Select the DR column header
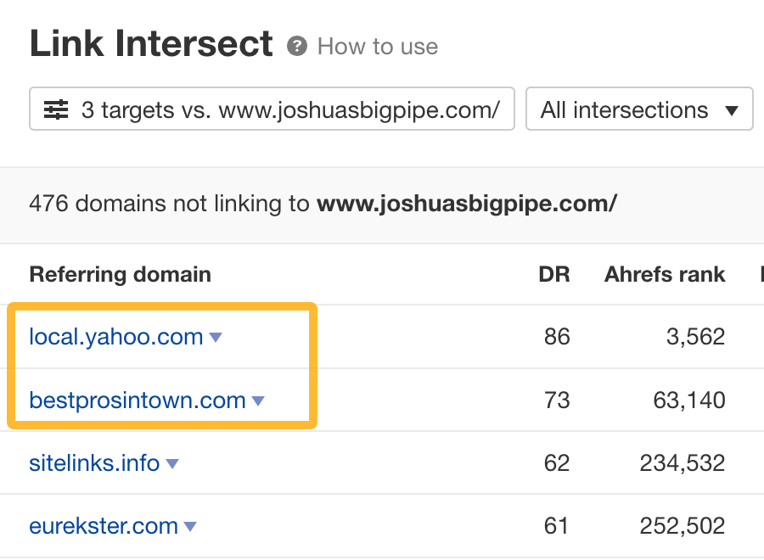Image resolution: width=764 pixels, height=560 pixels. pos(556,274)
